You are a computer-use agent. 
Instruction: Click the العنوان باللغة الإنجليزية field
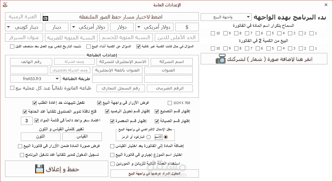point(117,70)
